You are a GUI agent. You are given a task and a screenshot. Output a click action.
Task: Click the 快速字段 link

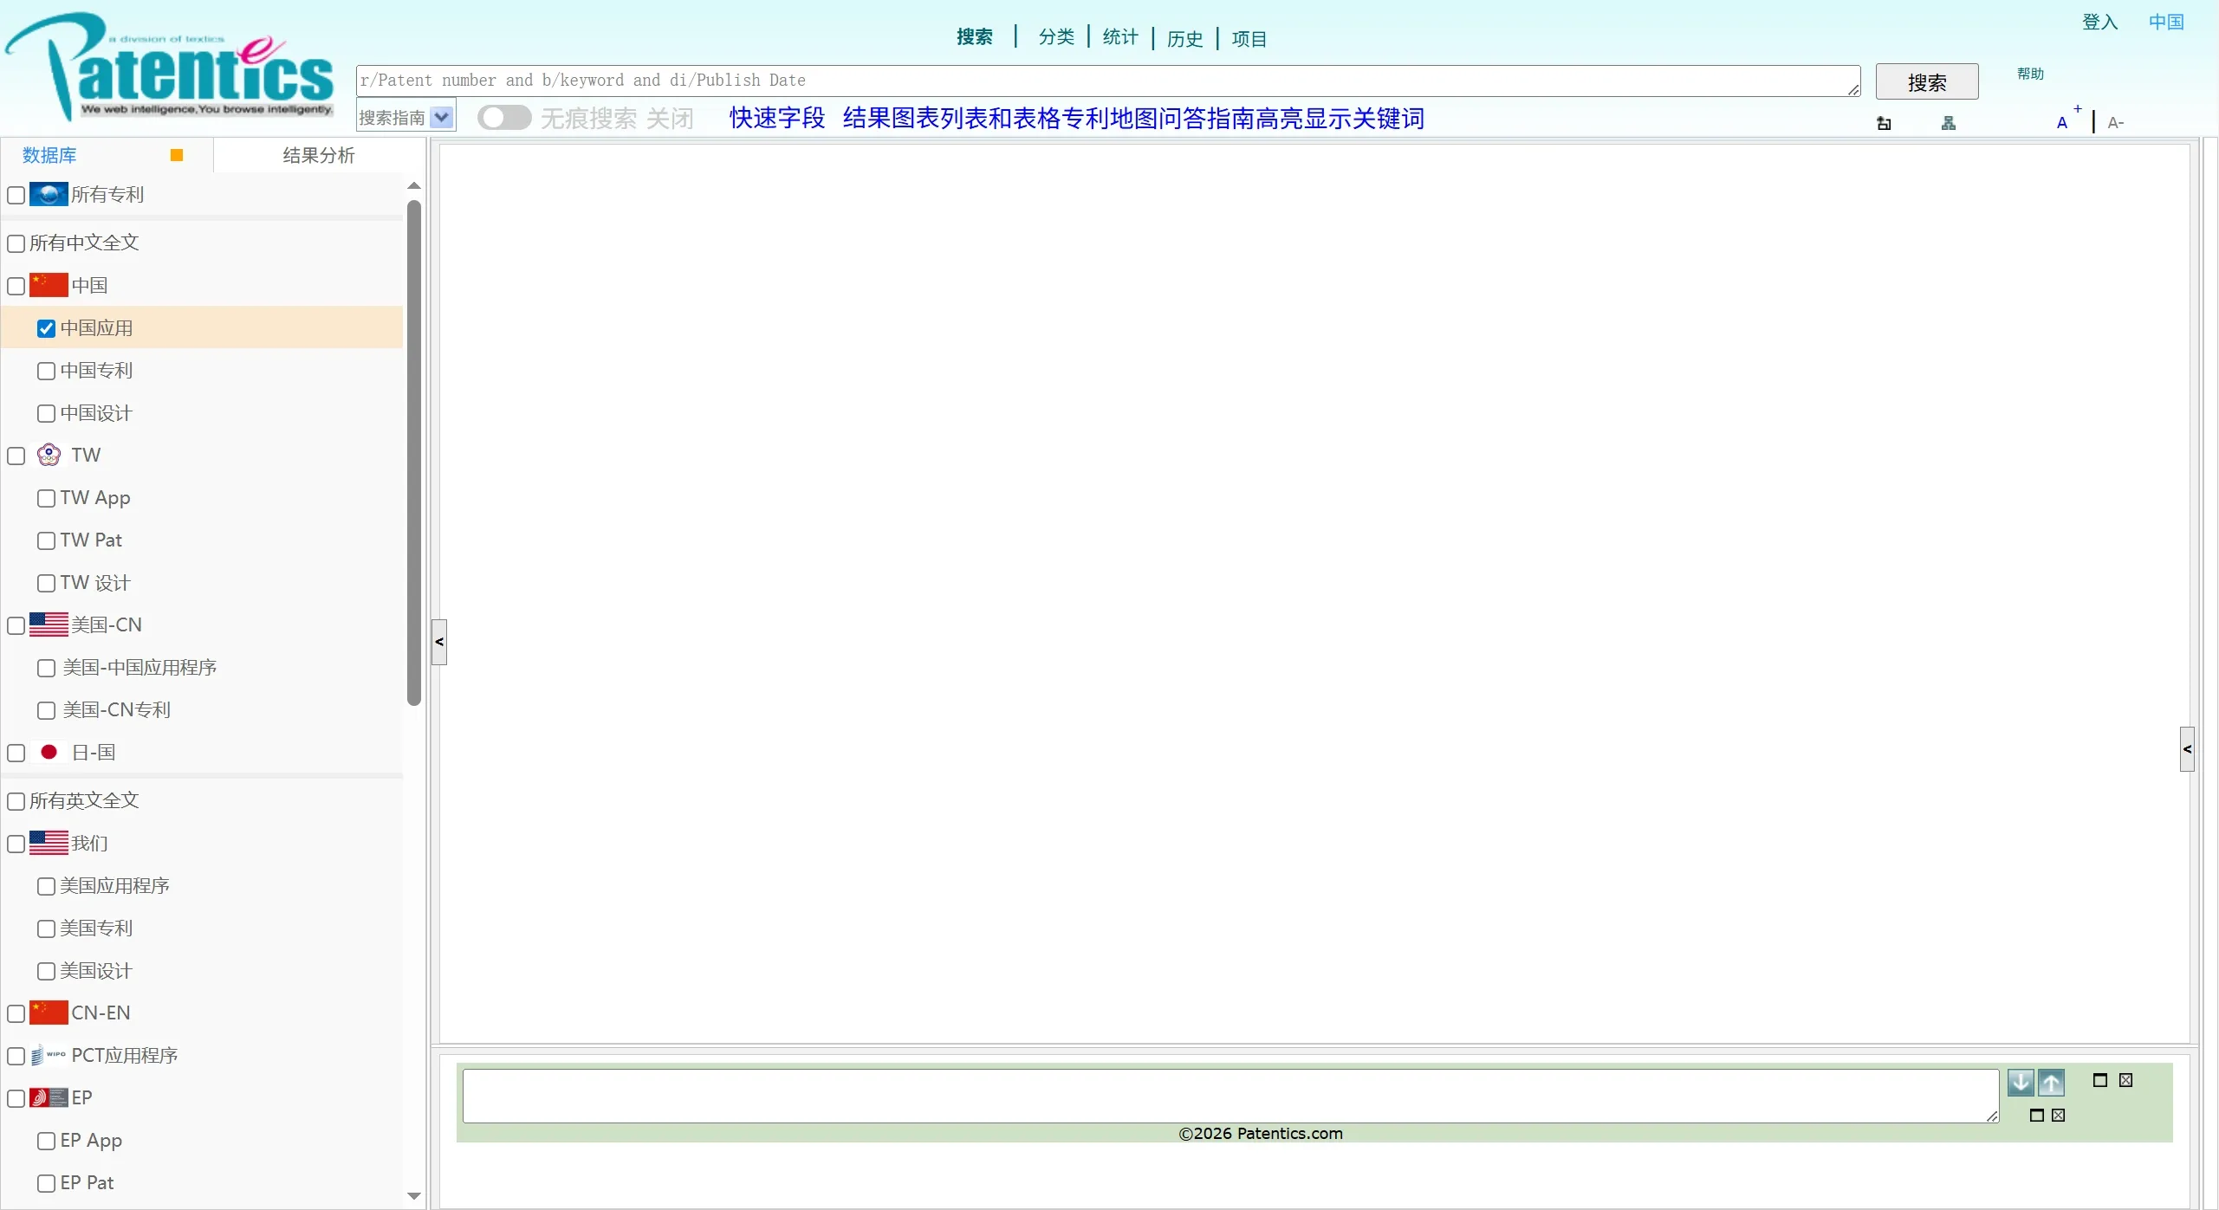click(x=777, y=118)
